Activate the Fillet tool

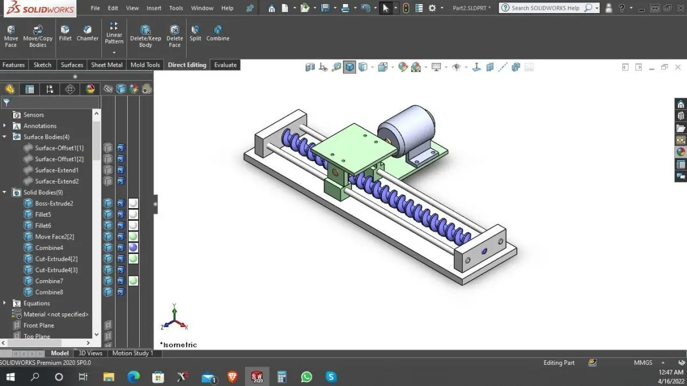(x=65, y=33)
